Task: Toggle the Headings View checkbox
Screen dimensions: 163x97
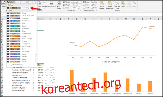Action: tap(92, 5)
